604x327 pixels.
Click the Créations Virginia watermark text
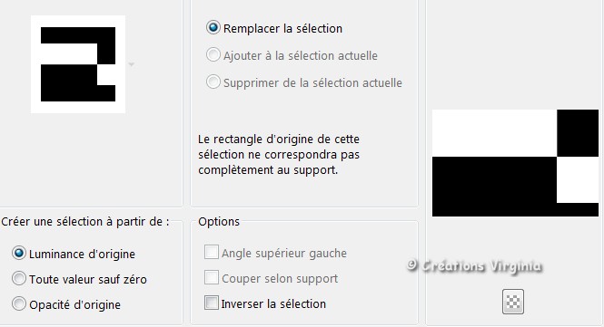coord(474,266)
